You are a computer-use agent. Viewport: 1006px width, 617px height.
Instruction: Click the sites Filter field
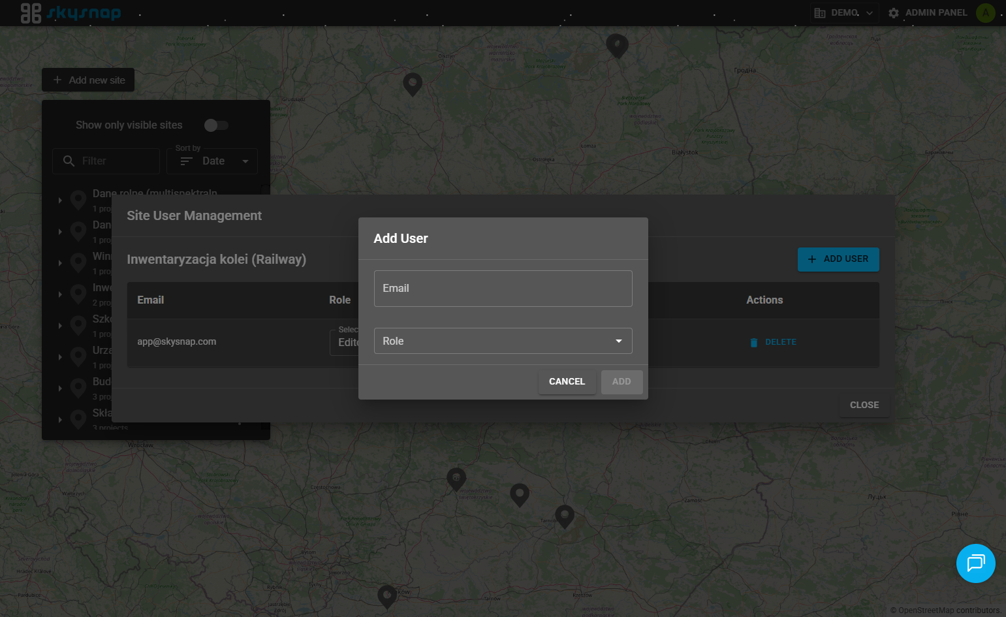[106, 161]
